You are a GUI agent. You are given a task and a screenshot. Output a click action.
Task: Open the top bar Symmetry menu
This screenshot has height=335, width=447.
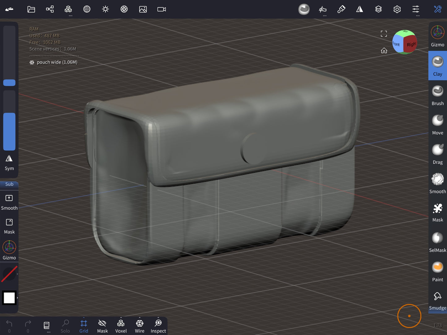[360, 9]
